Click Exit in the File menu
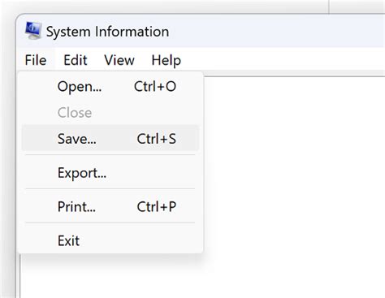Viewport: 385px width, 298px height. pos(110,240)
